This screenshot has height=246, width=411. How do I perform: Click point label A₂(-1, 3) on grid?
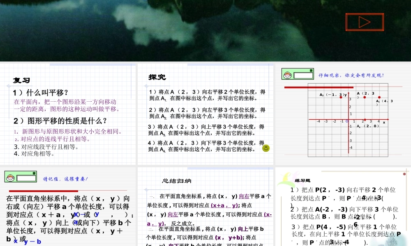tap(332, 95)
